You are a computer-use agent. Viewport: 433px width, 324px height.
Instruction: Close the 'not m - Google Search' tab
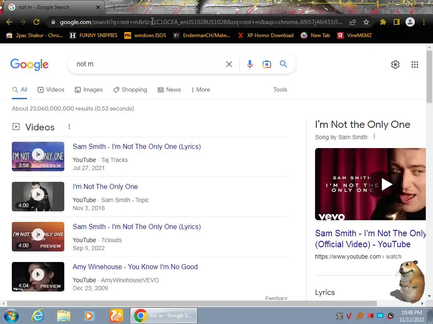coord(98,7)
